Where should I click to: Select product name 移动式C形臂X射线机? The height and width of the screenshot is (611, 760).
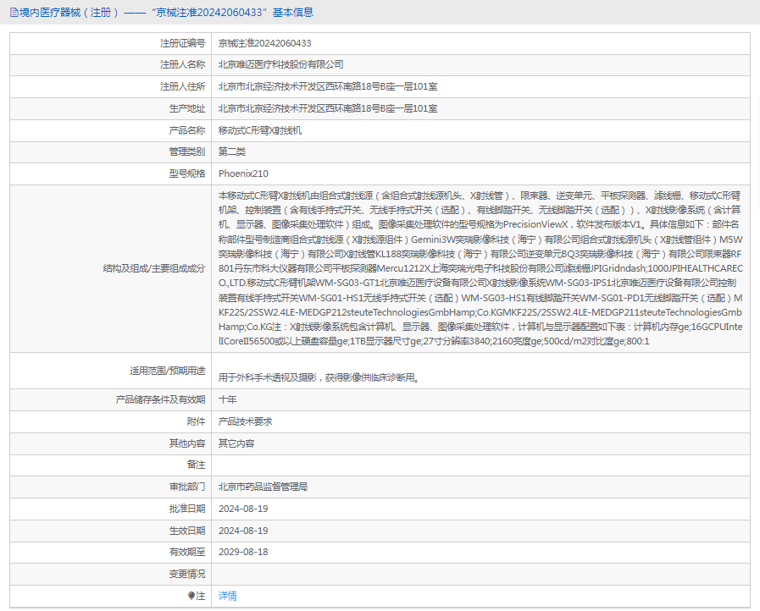pyautogui.click(x=260, y=130)
